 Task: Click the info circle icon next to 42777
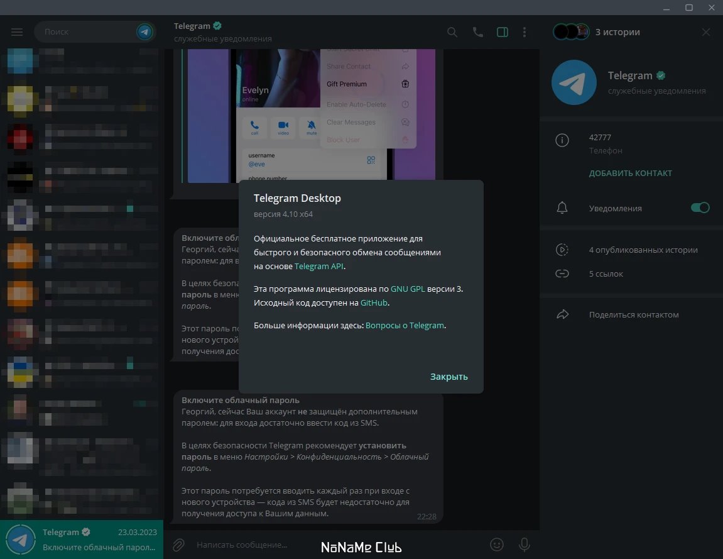tap(562, 140)
